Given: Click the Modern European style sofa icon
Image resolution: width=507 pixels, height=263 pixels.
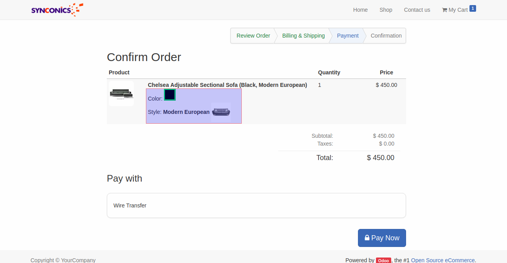Looking at the screenshot, I should (221, 112).
